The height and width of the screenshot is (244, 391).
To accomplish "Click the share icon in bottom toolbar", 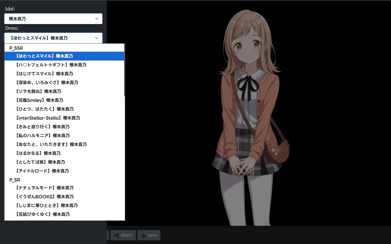I will point(117,235).
